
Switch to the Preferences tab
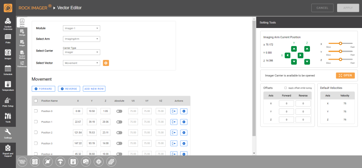point(22,65)
